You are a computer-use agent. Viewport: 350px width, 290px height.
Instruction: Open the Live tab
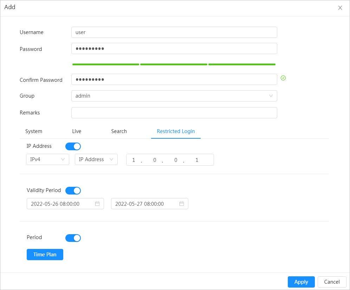point(77,131)
